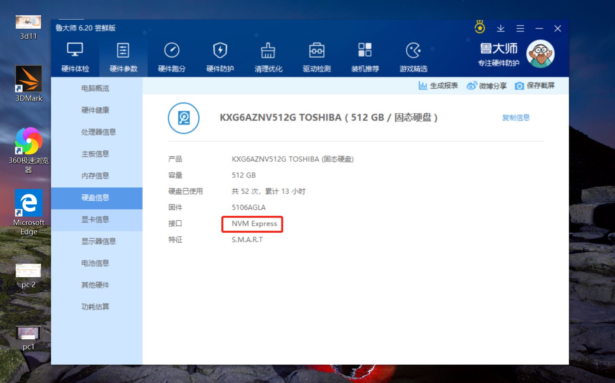Open 装机推荐 software recommendations section
This screenshot has height=383, width=615.
pos(365,57)
